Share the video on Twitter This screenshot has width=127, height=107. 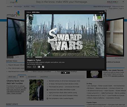[x=43, y=67]
